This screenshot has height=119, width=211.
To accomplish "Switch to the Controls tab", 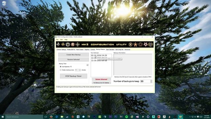I will 93,50.
